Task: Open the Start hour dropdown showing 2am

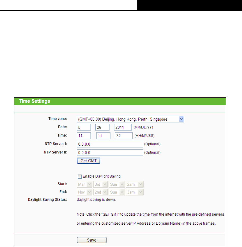Action: pos(134,184)
